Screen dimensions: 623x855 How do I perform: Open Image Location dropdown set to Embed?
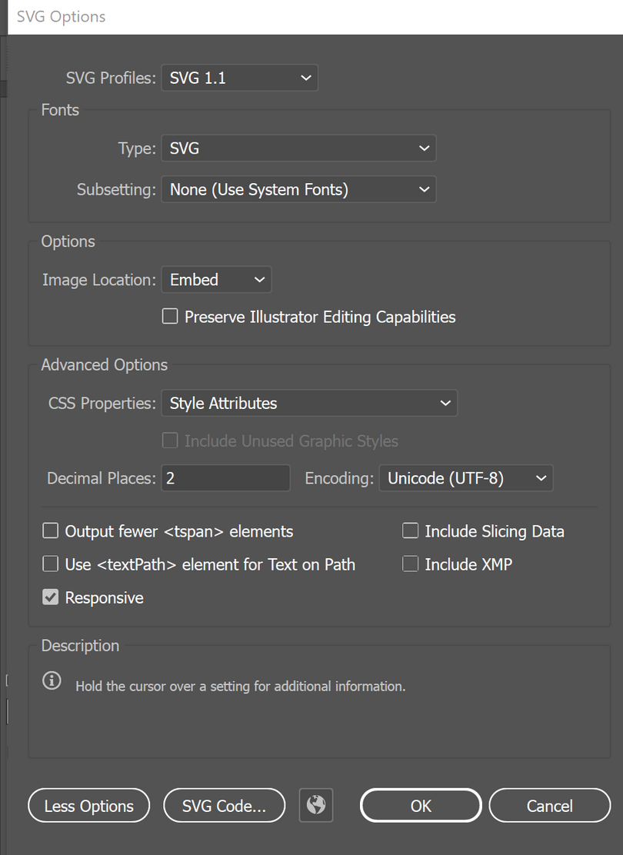(x=216, y=280)
